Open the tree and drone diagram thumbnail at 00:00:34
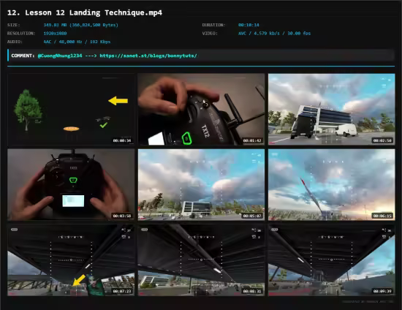 71,109
